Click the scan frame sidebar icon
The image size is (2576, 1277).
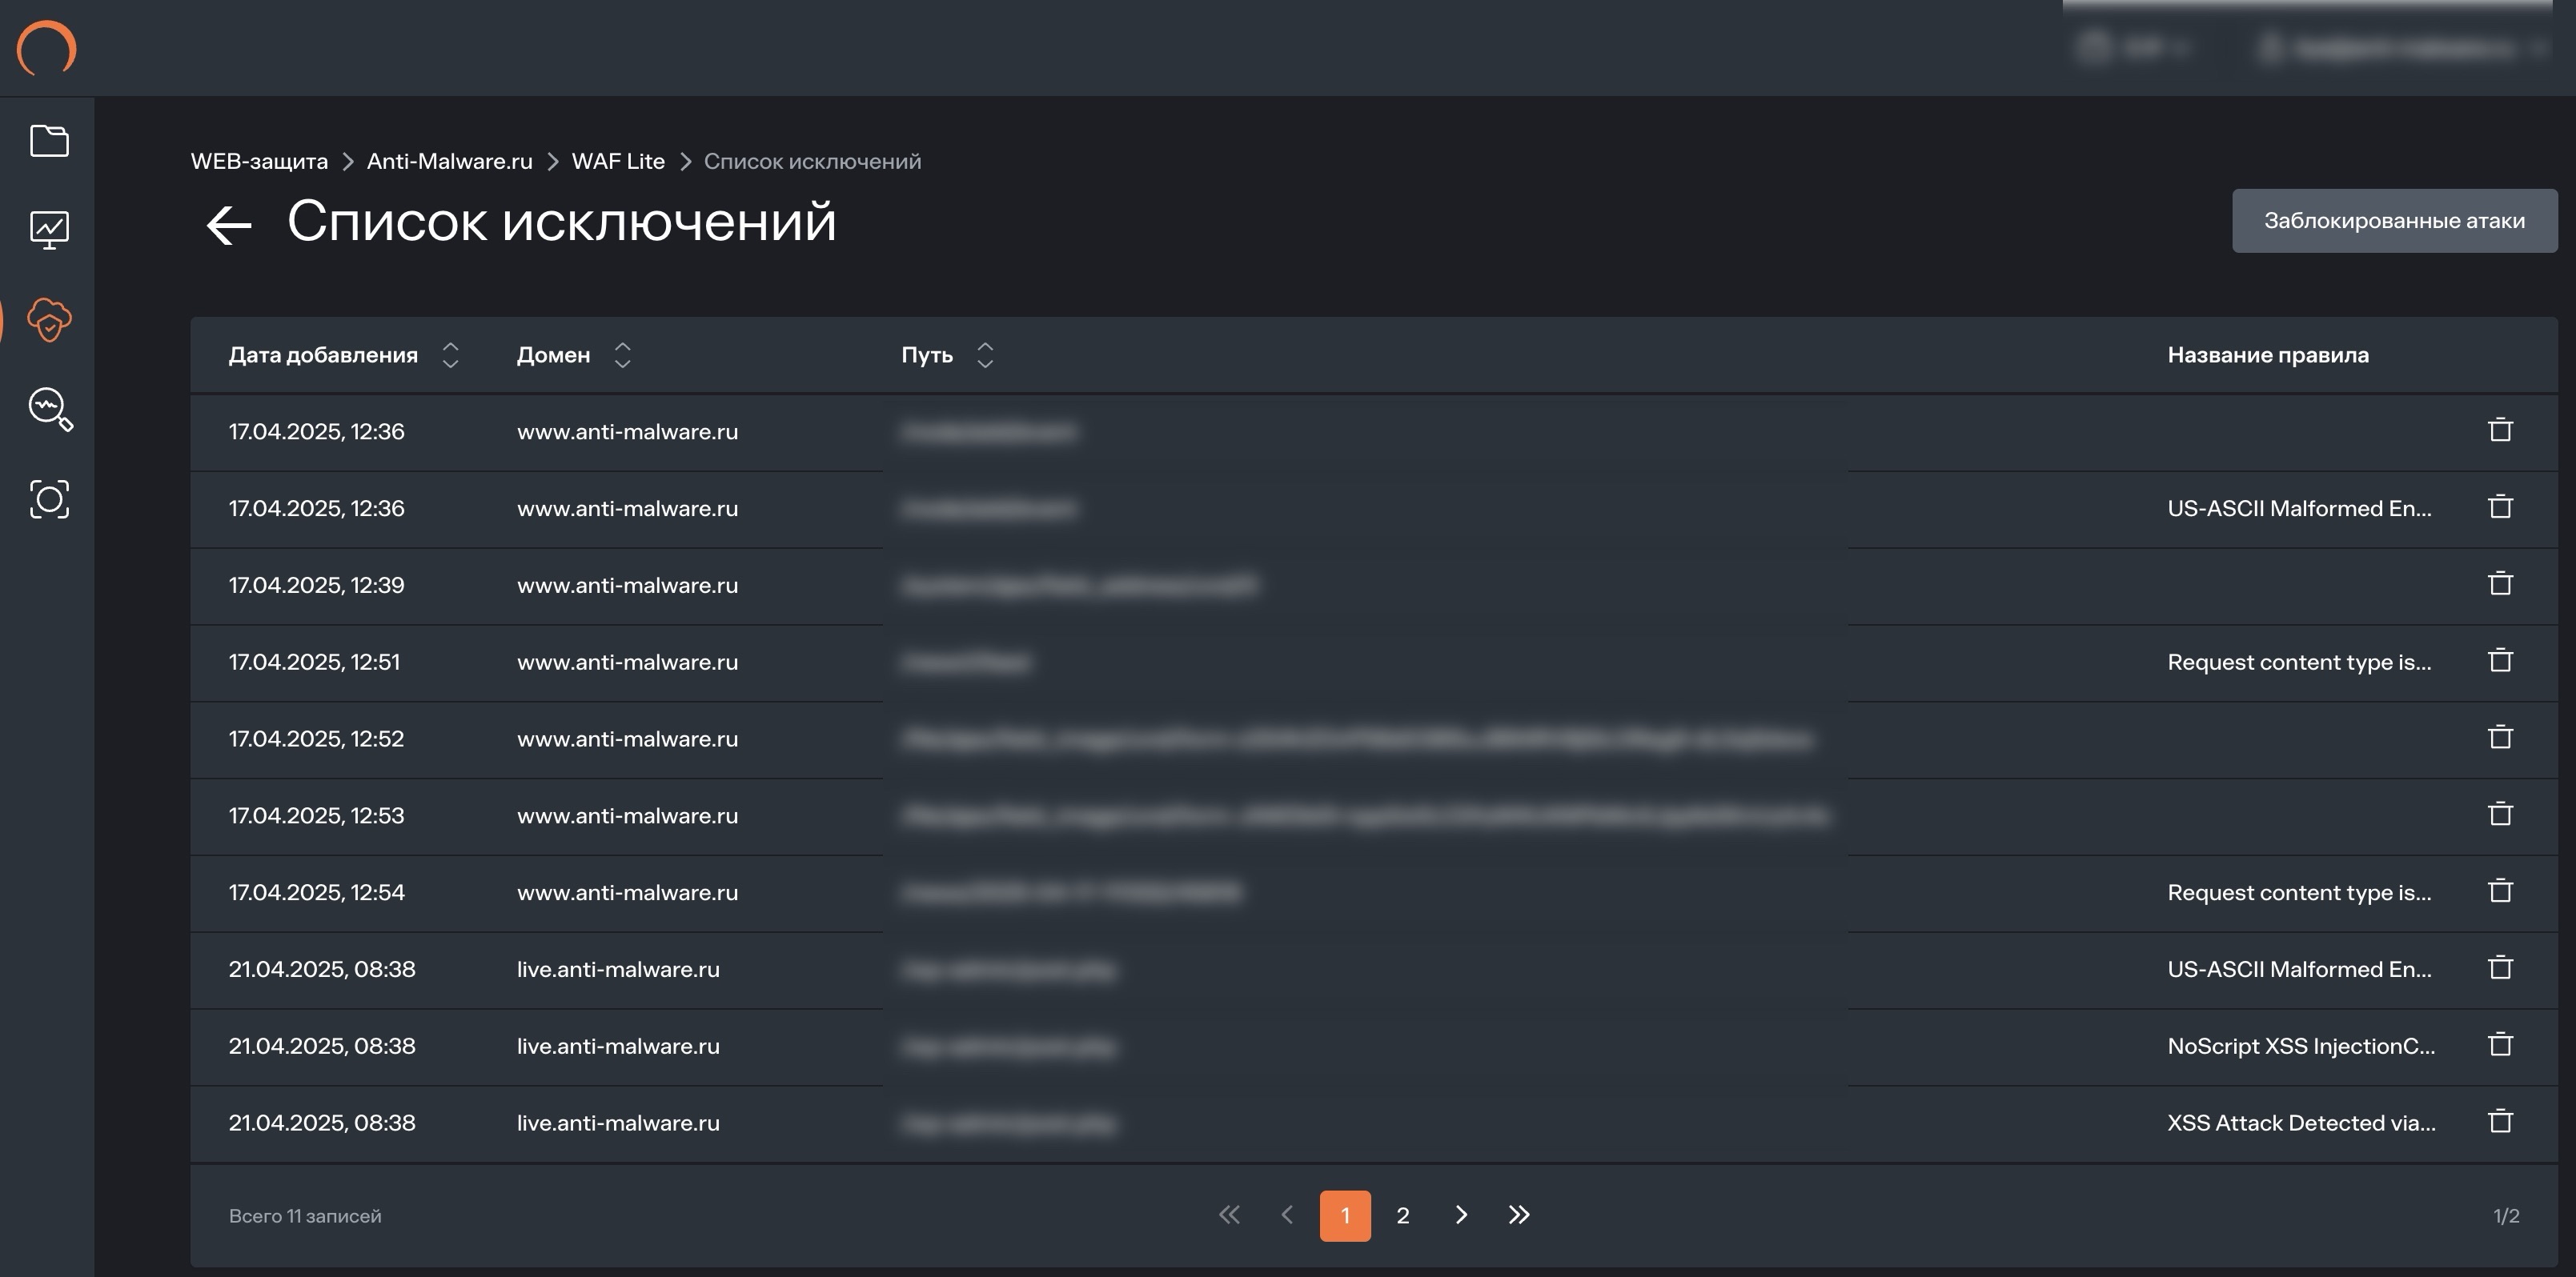click(49, 498)
